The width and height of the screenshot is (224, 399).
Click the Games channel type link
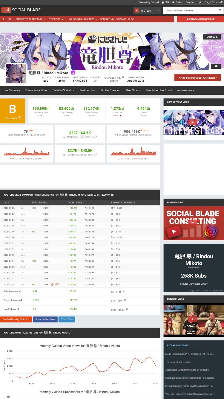tap(114, 81)
